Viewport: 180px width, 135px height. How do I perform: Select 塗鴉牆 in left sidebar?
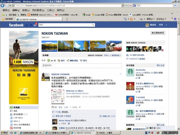tap(24, 107)
